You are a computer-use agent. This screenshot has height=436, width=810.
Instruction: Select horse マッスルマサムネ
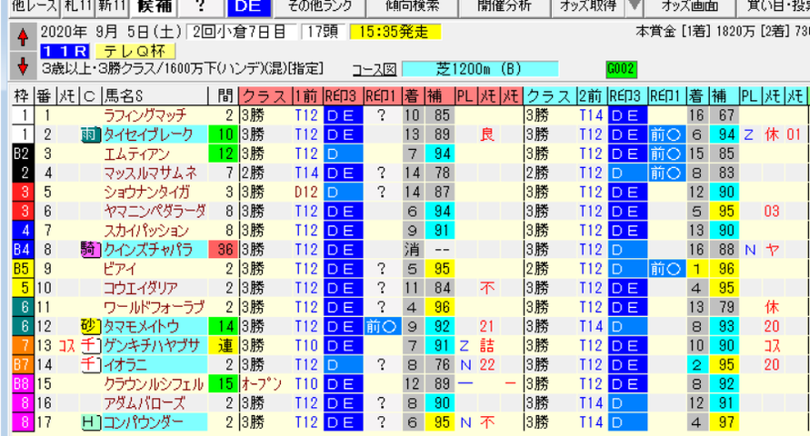pos(150,173)
